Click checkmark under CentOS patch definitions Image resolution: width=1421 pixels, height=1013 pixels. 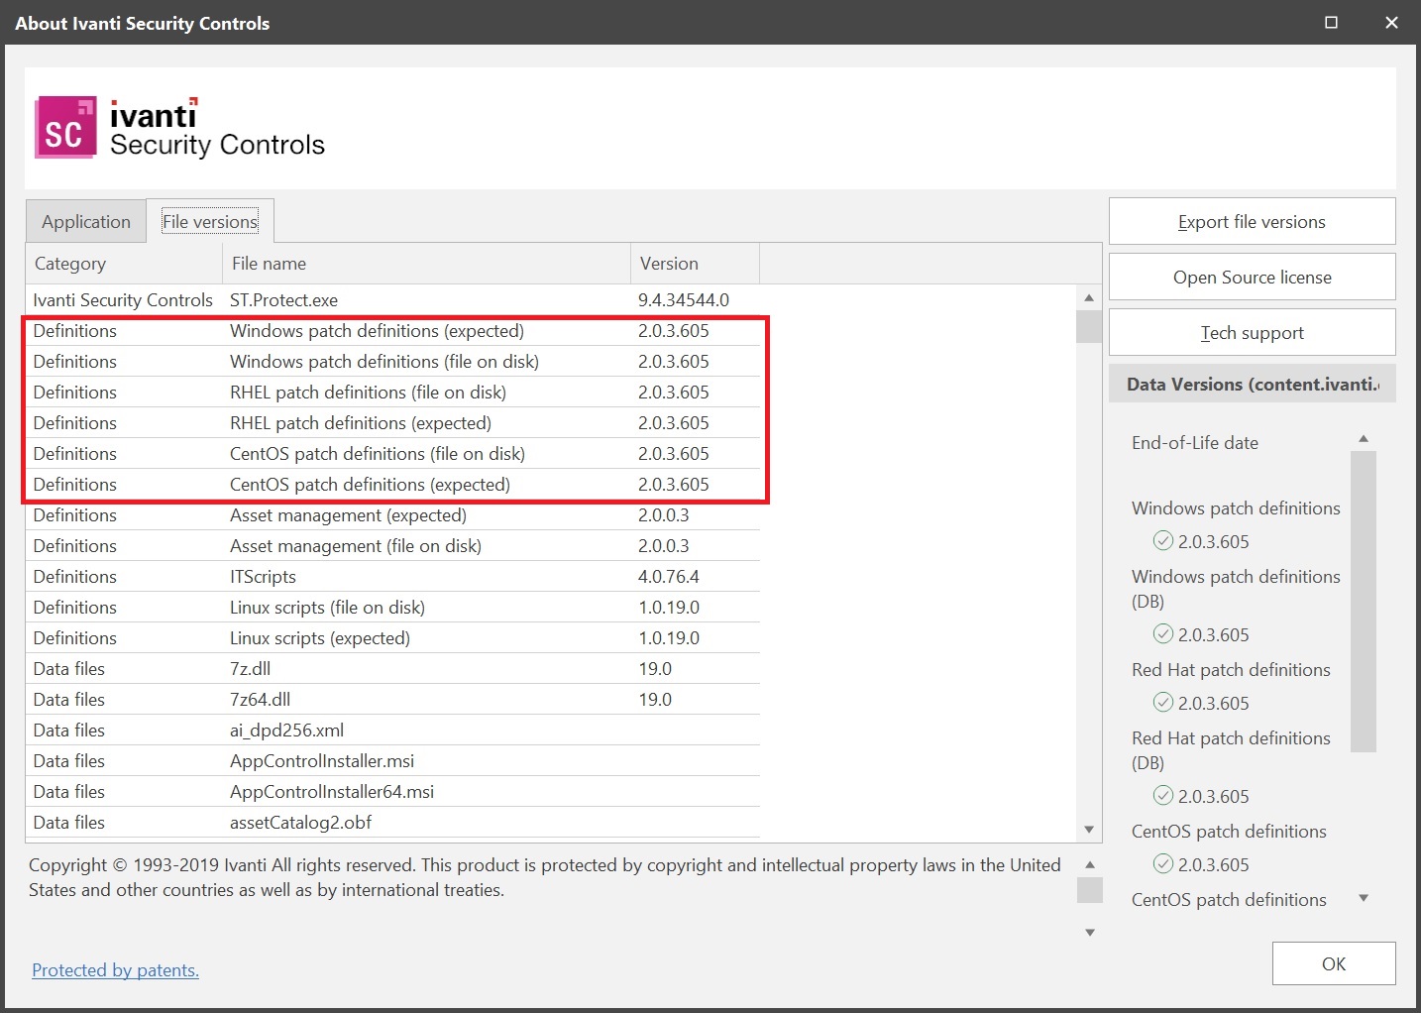pyautogui.click(x=1162, y=864)
